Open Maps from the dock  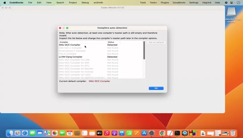47,133
